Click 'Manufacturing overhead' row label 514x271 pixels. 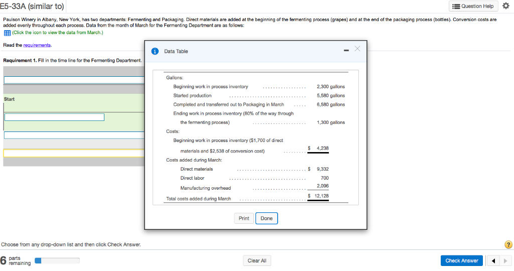point(205,188)
